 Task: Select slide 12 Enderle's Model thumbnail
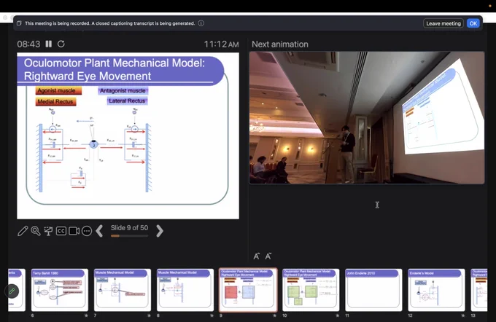(436, 290)
